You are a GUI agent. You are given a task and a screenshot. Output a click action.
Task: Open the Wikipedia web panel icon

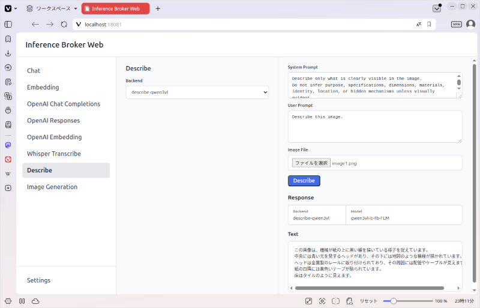[x=8, y=174]
